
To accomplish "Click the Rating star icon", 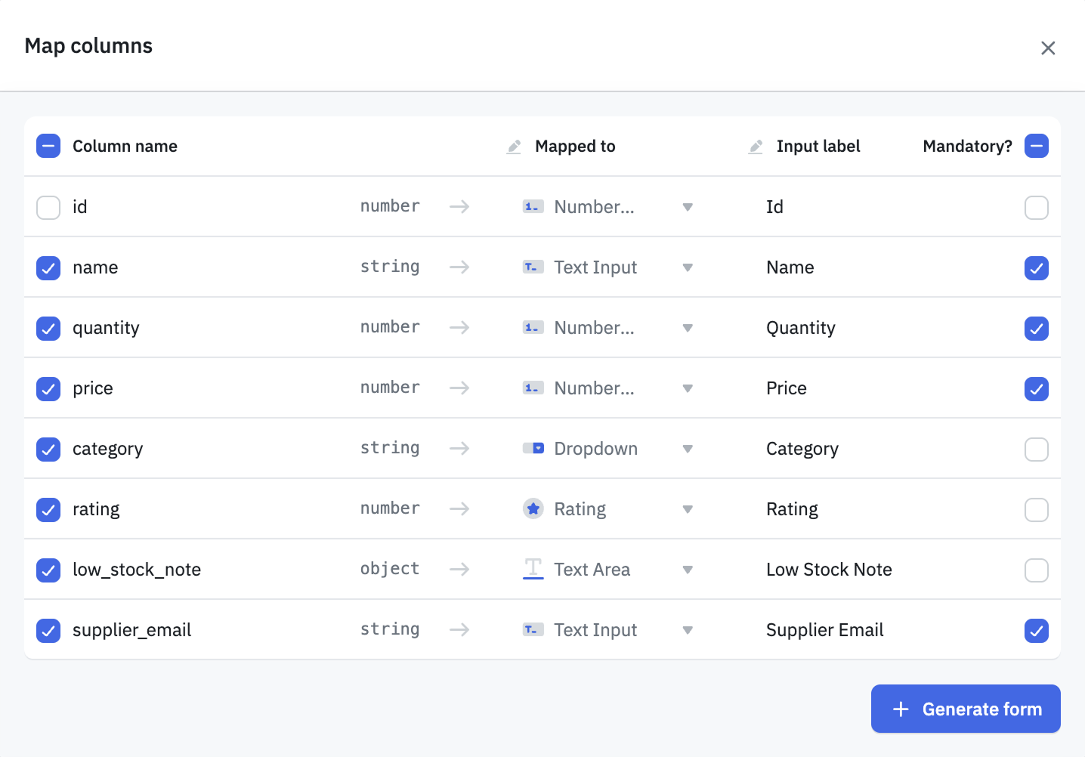I will click(x=533, y=509).
